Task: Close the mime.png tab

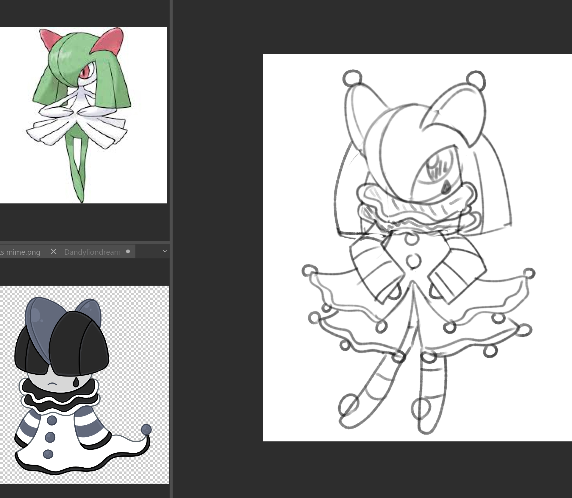Action: coord(54,252)
